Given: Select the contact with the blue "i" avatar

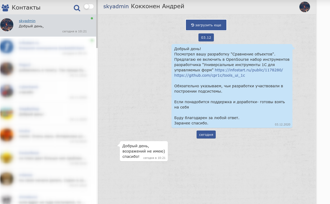Looking at the screenshot, I should tap(7, 47).
